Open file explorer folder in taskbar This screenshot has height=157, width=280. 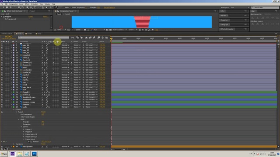click(20, 154)
